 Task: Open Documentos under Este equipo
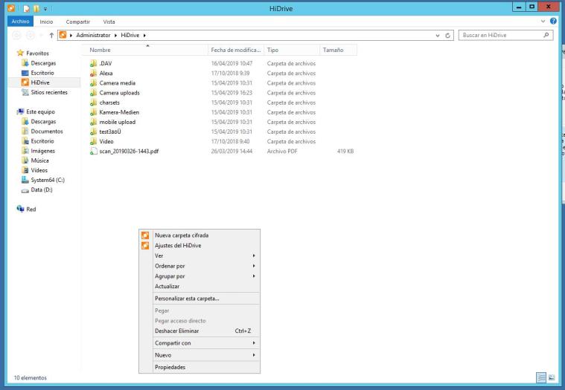pyautogui.click(x=47, y=131)
